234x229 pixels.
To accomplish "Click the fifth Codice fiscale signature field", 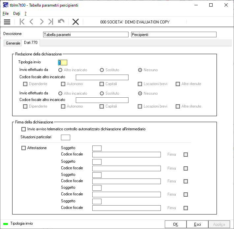I will point(127,208).
